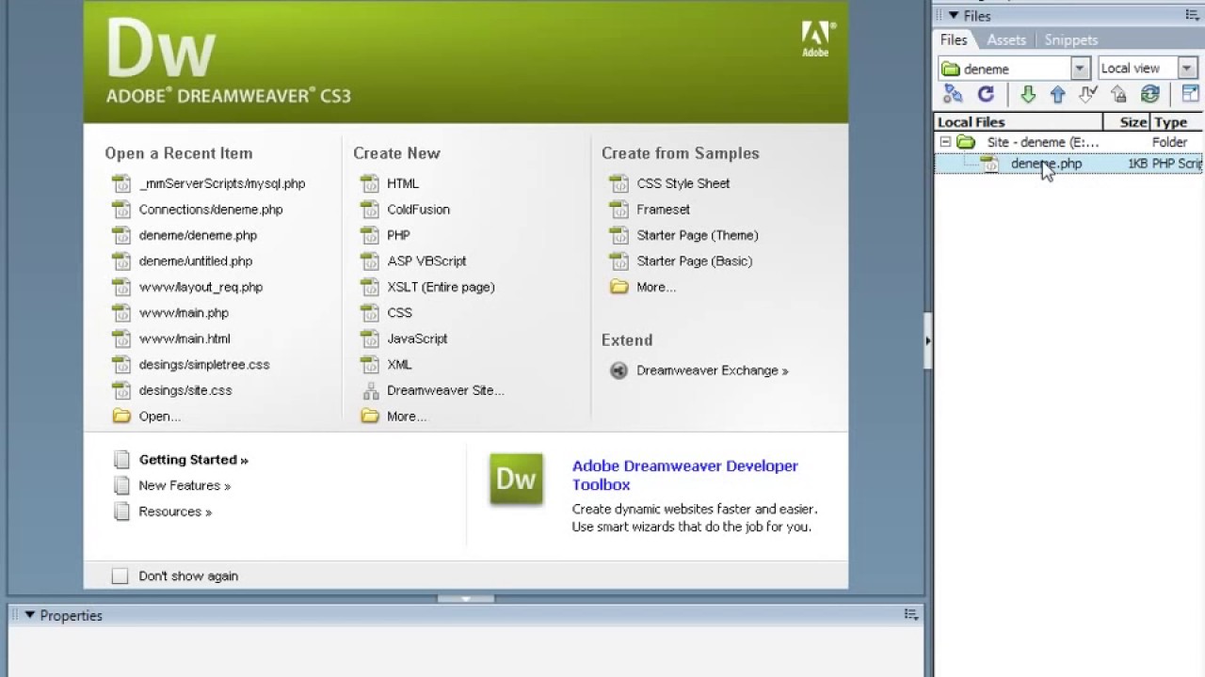The image size is (1205, 677).
Task: Open the Files panel options menu icon
Action: point(1193,15)
